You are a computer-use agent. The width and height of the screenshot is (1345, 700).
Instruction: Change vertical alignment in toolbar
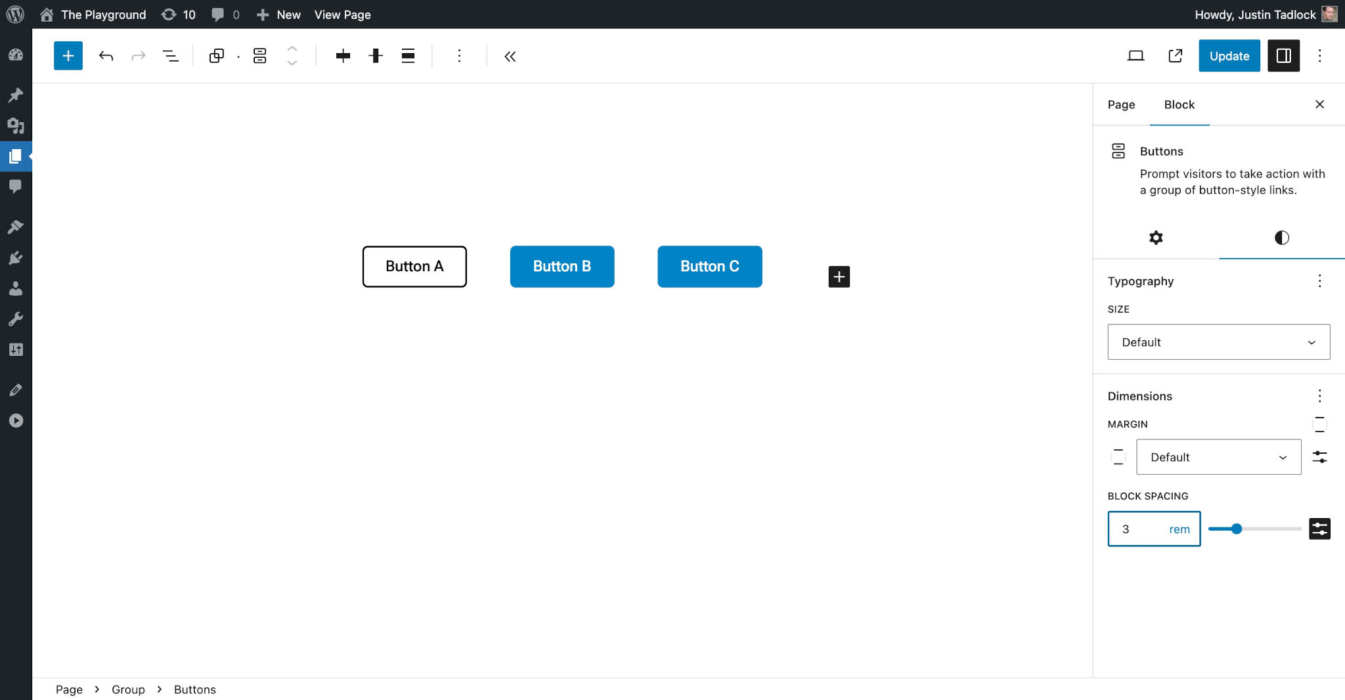pyautogui.click(x=376, y=56)
